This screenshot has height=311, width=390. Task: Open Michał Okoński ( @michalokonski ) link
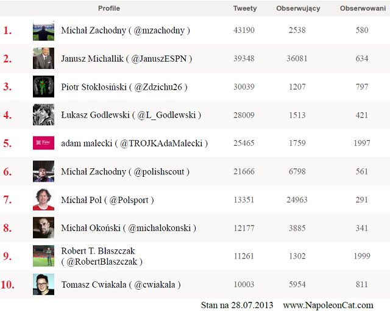(129, 228)
